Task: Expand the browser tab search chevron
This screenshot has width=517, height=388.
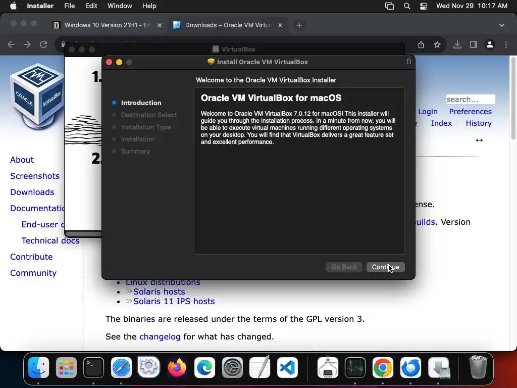Action: click(x=502, y=25)
